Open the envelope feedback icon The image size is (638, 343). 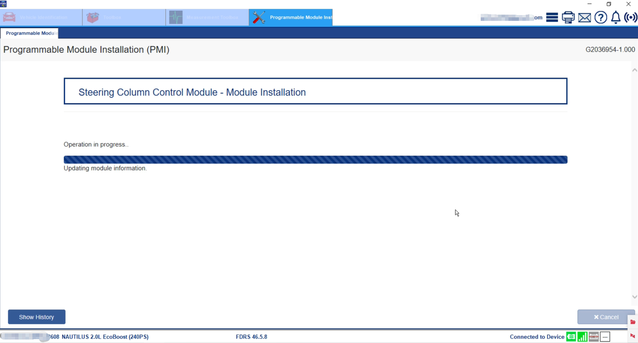pyautogui.click(x=584, y=17)
